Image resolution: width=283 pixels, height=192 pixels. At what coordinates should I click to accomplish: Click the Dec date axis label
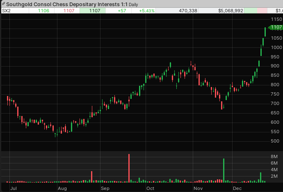point(237,188)
